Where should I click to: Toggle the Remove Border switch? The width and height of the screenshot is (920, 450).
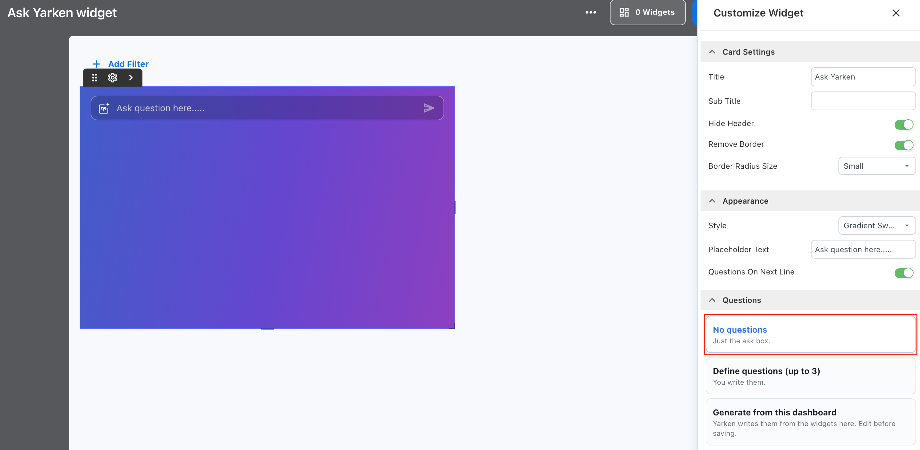click(x=903, y=145)
